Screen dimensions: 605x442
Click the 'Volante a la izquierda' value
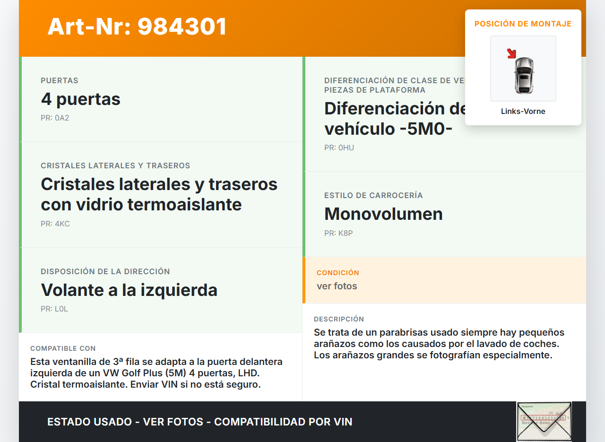[x=129, y=290]
